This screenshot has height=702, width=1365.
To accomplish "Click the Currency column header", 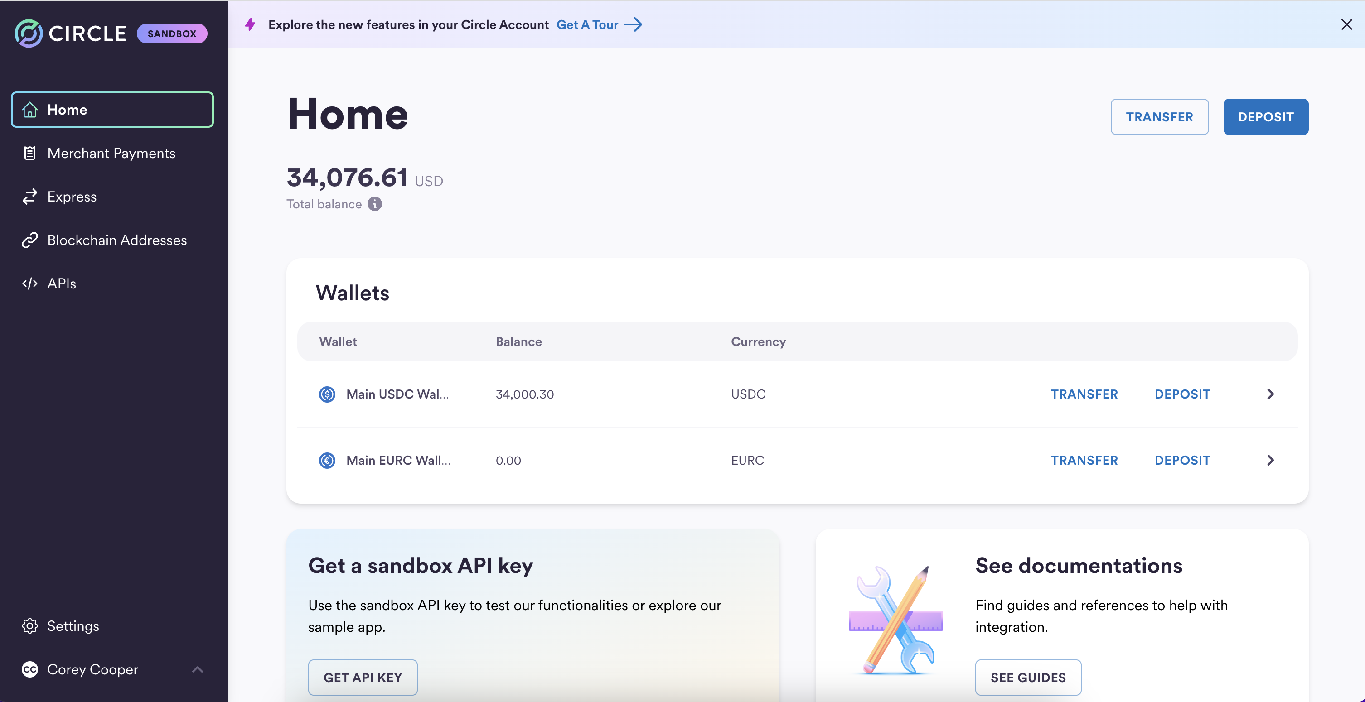I will click(x=758, y=341).
